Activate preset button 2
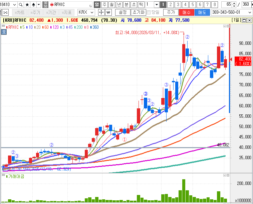The width and height of the screenshot is (253, 204). [171, 5]
